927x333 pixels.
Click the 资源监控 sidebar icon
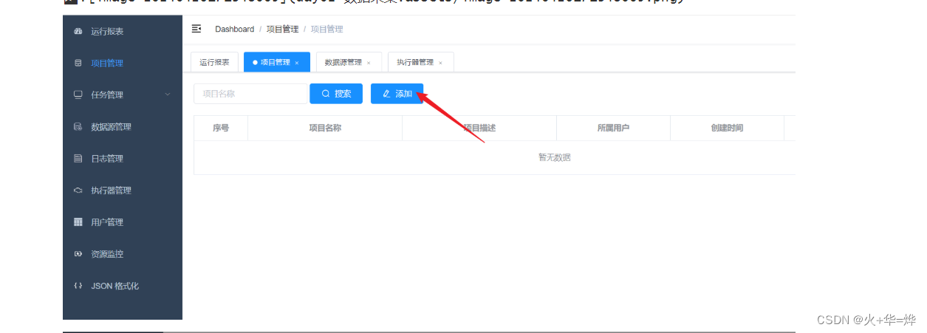point(78,254)
